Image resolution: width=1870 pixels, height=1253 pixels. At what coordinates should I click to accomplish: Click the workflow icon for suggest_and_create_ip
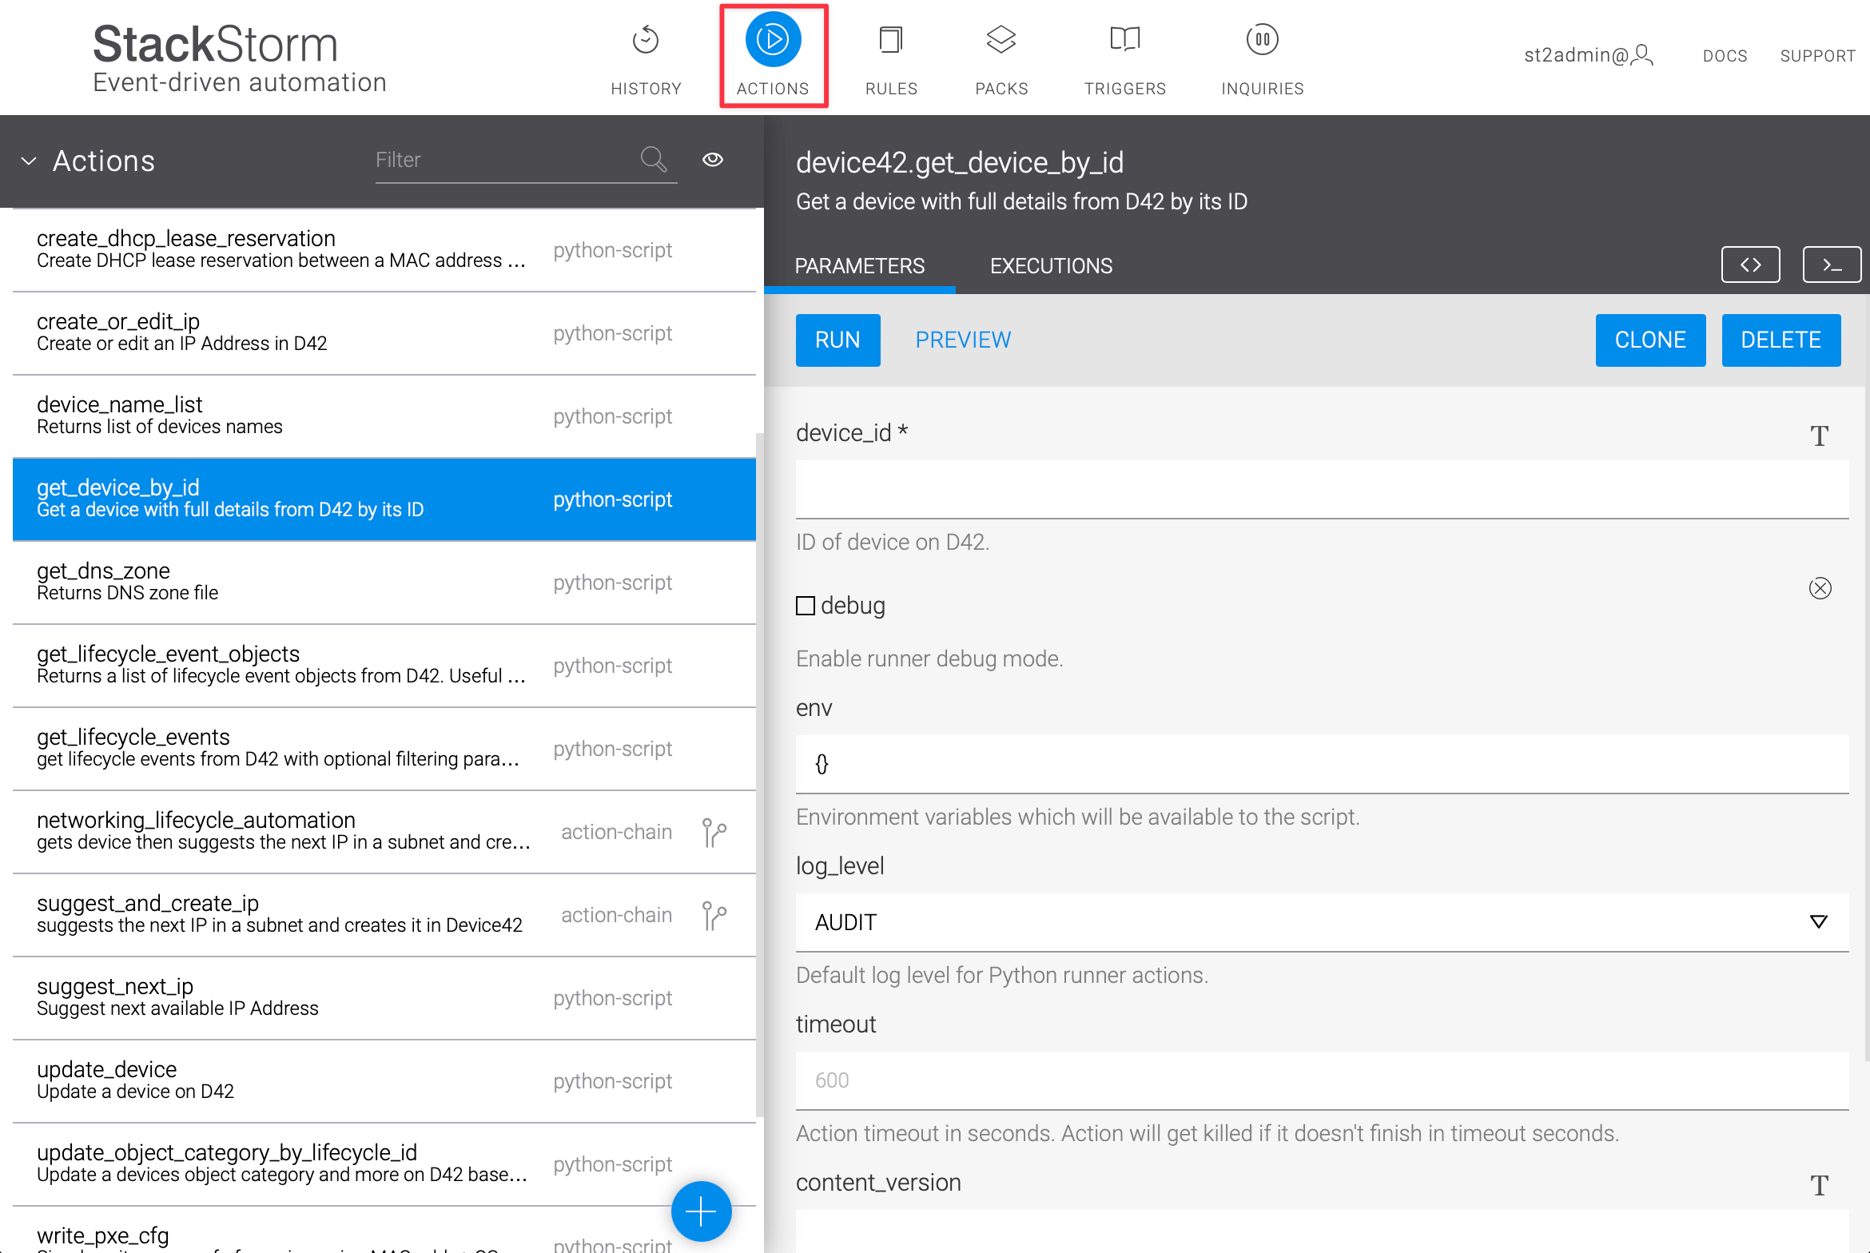tap(714, 916)
